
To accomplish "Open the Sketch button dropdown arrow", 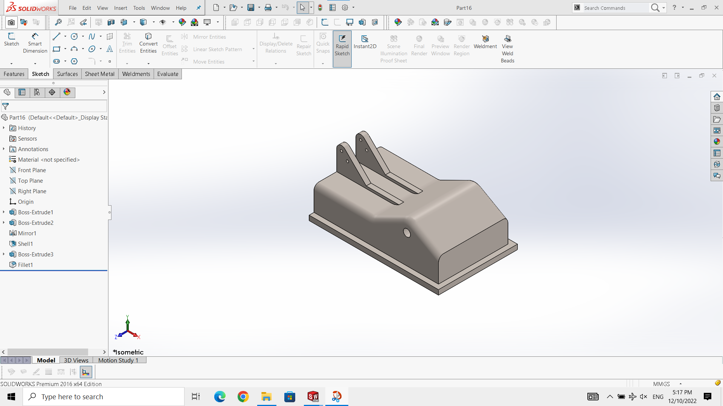I will pyautogui.click(x=12, y=64).
